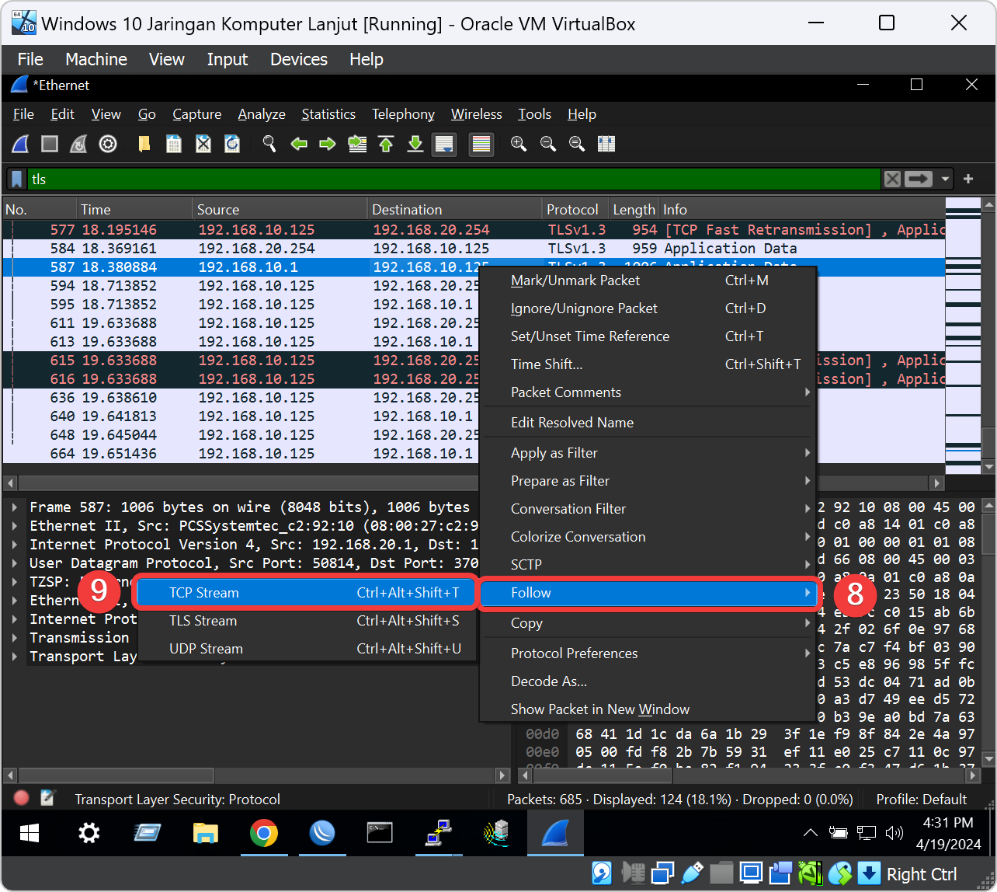Zoom out main window text
The width and height of the screenshot is (997, 892).
pyautogui.click(x=548, y=144)
